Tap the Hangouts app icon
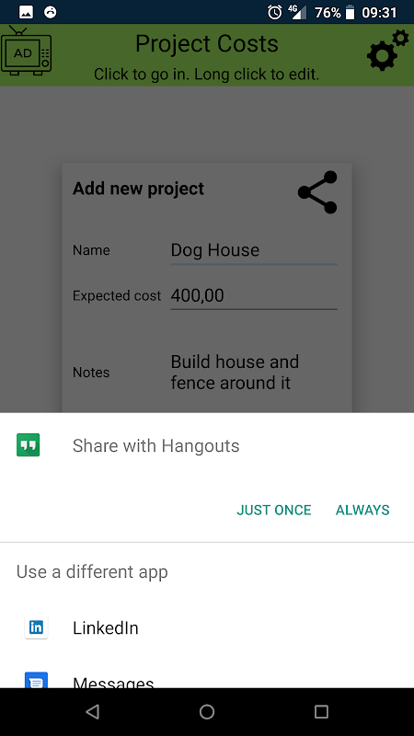Viewport: 414px width, 736px height. click(x=29, y=445)
